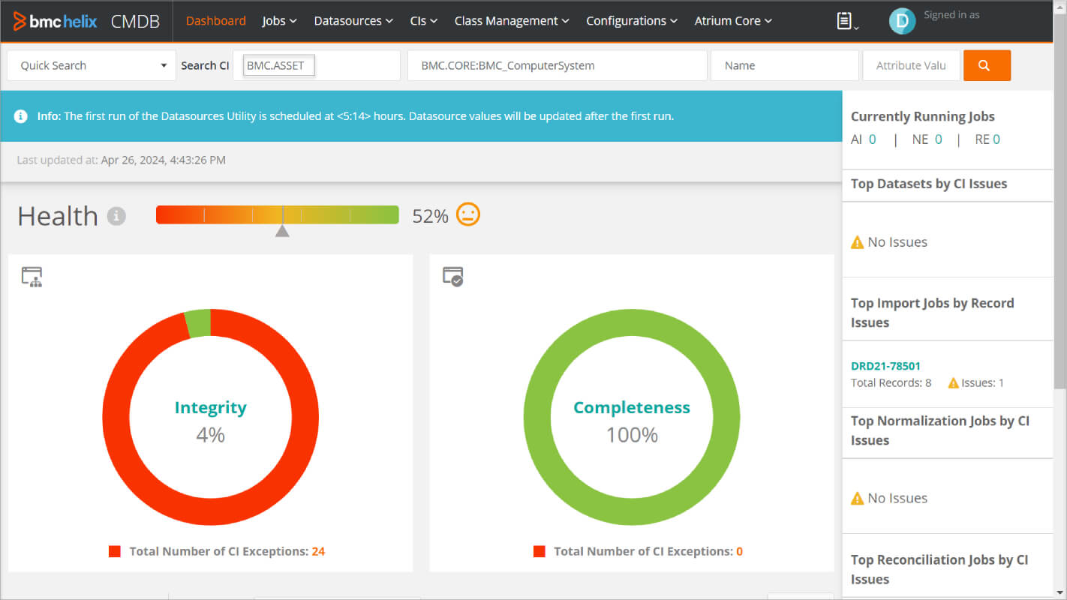Screen dimensions: 1067x600
Task: Click the info icon next to Health
Action: (x=116, y=216)
